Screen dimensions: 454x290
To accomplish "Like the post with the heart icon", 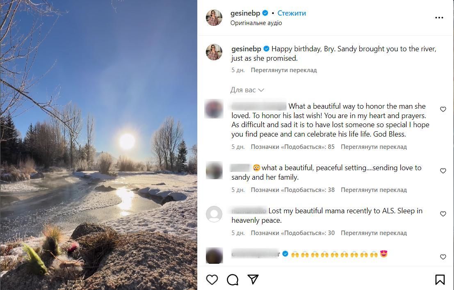I will (212, 279).
